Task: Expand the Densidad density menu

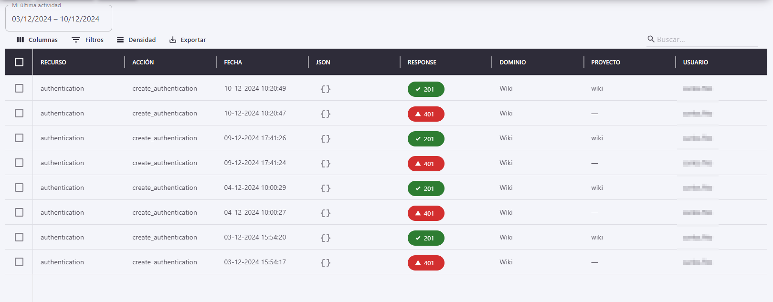Action: [137, 40]
